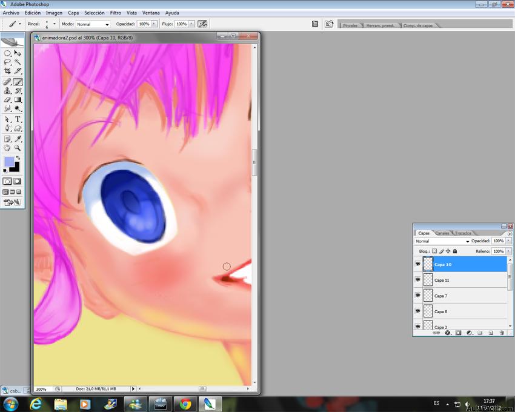The width and height of the screenshot is (515, 412).
Task: Select layer Capa 7
Action: click(465, 295)
